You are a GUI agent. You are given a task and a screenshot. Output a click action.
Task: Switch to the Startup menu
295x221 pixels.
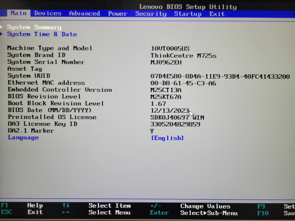188,14
